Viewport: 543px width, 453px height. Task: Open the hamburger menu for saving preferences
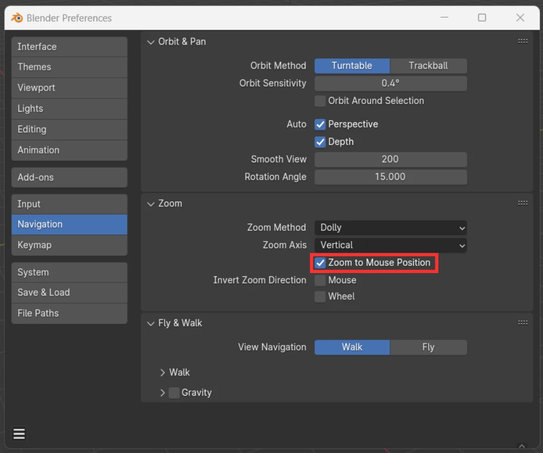click(19, 434)
